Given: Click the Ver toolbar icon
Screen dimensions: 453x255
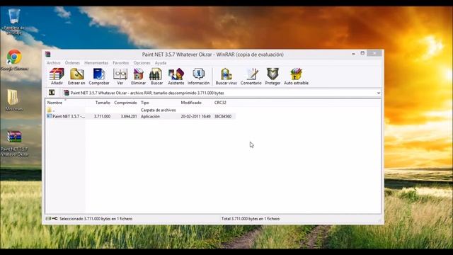Looking at the screenshot, I should click(x=120, y=76).
